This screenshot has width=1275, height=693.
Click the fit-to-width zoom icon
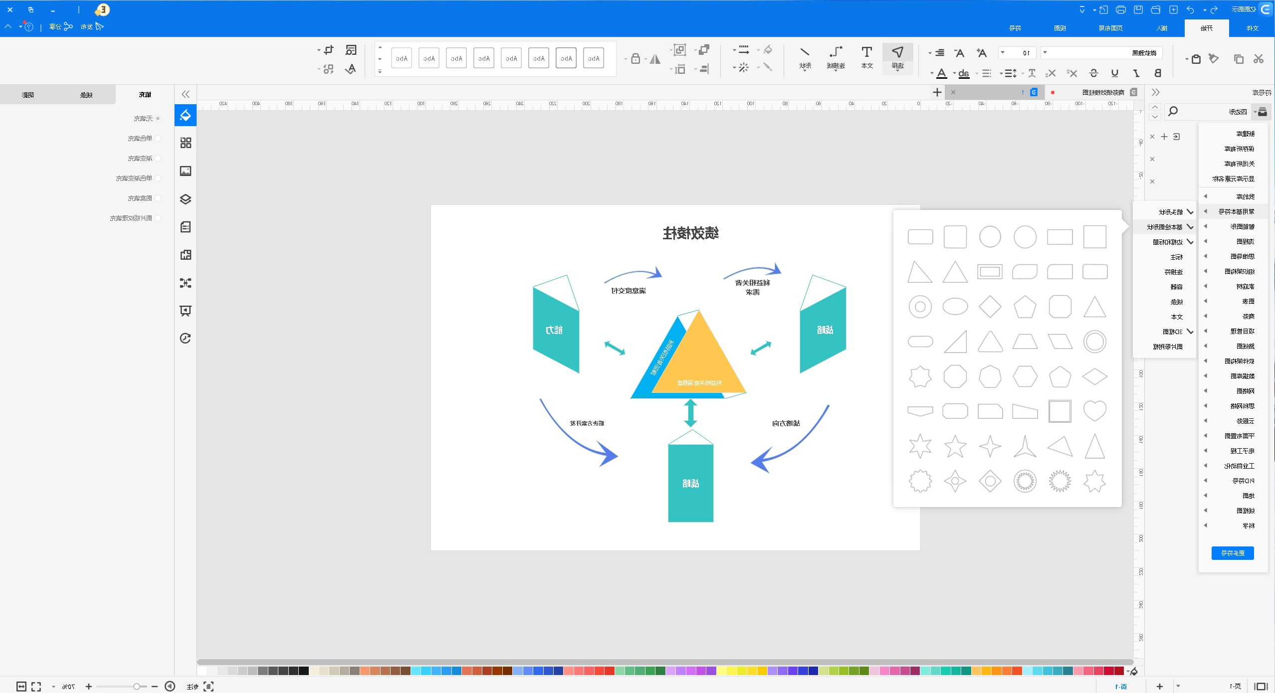click(21, 687)
